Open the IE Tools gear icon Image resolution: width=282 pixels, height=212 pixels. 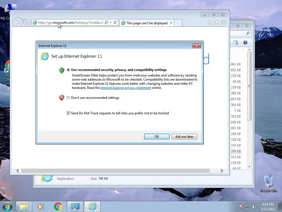(223, 22)
